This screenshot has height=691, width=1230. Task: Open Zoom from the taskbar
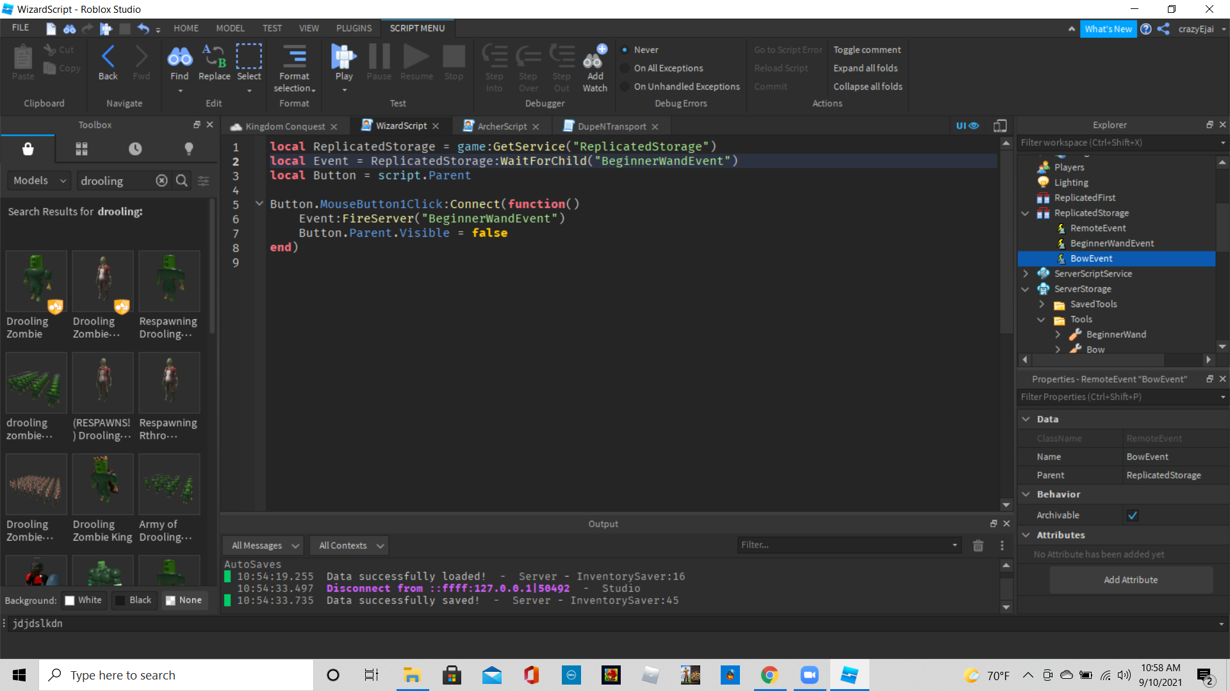pyautogui.click(x=809, y=675)
